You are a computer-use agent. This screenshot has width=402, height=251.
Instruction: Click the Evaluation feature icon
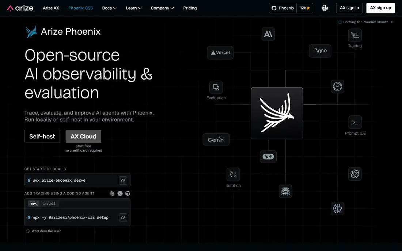point(216,88)
